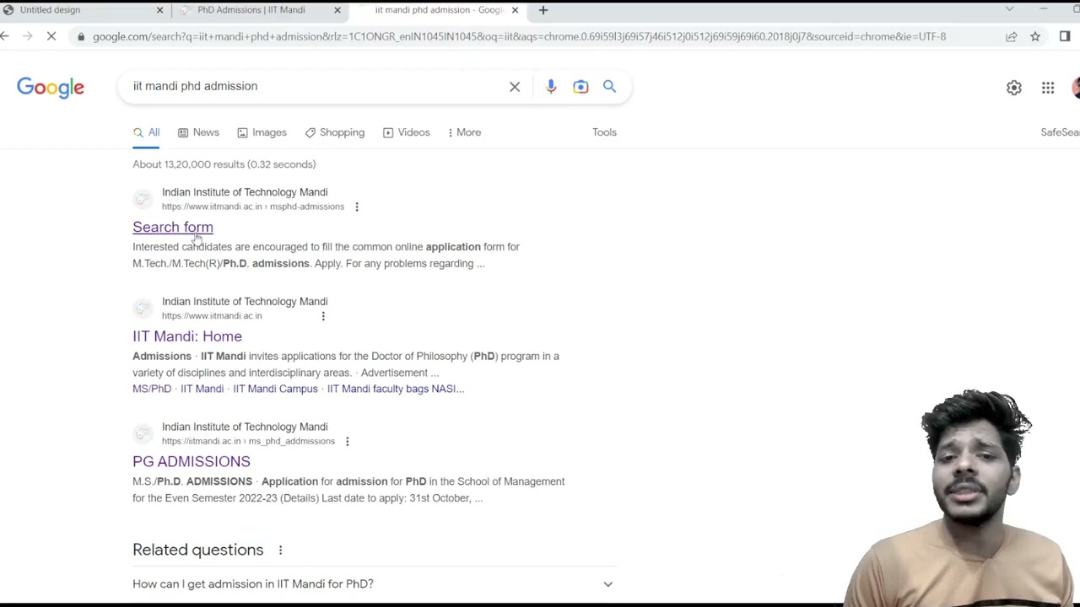Open Google quick settings gear
1080x607 pixels.
[x=1014, y=88]
